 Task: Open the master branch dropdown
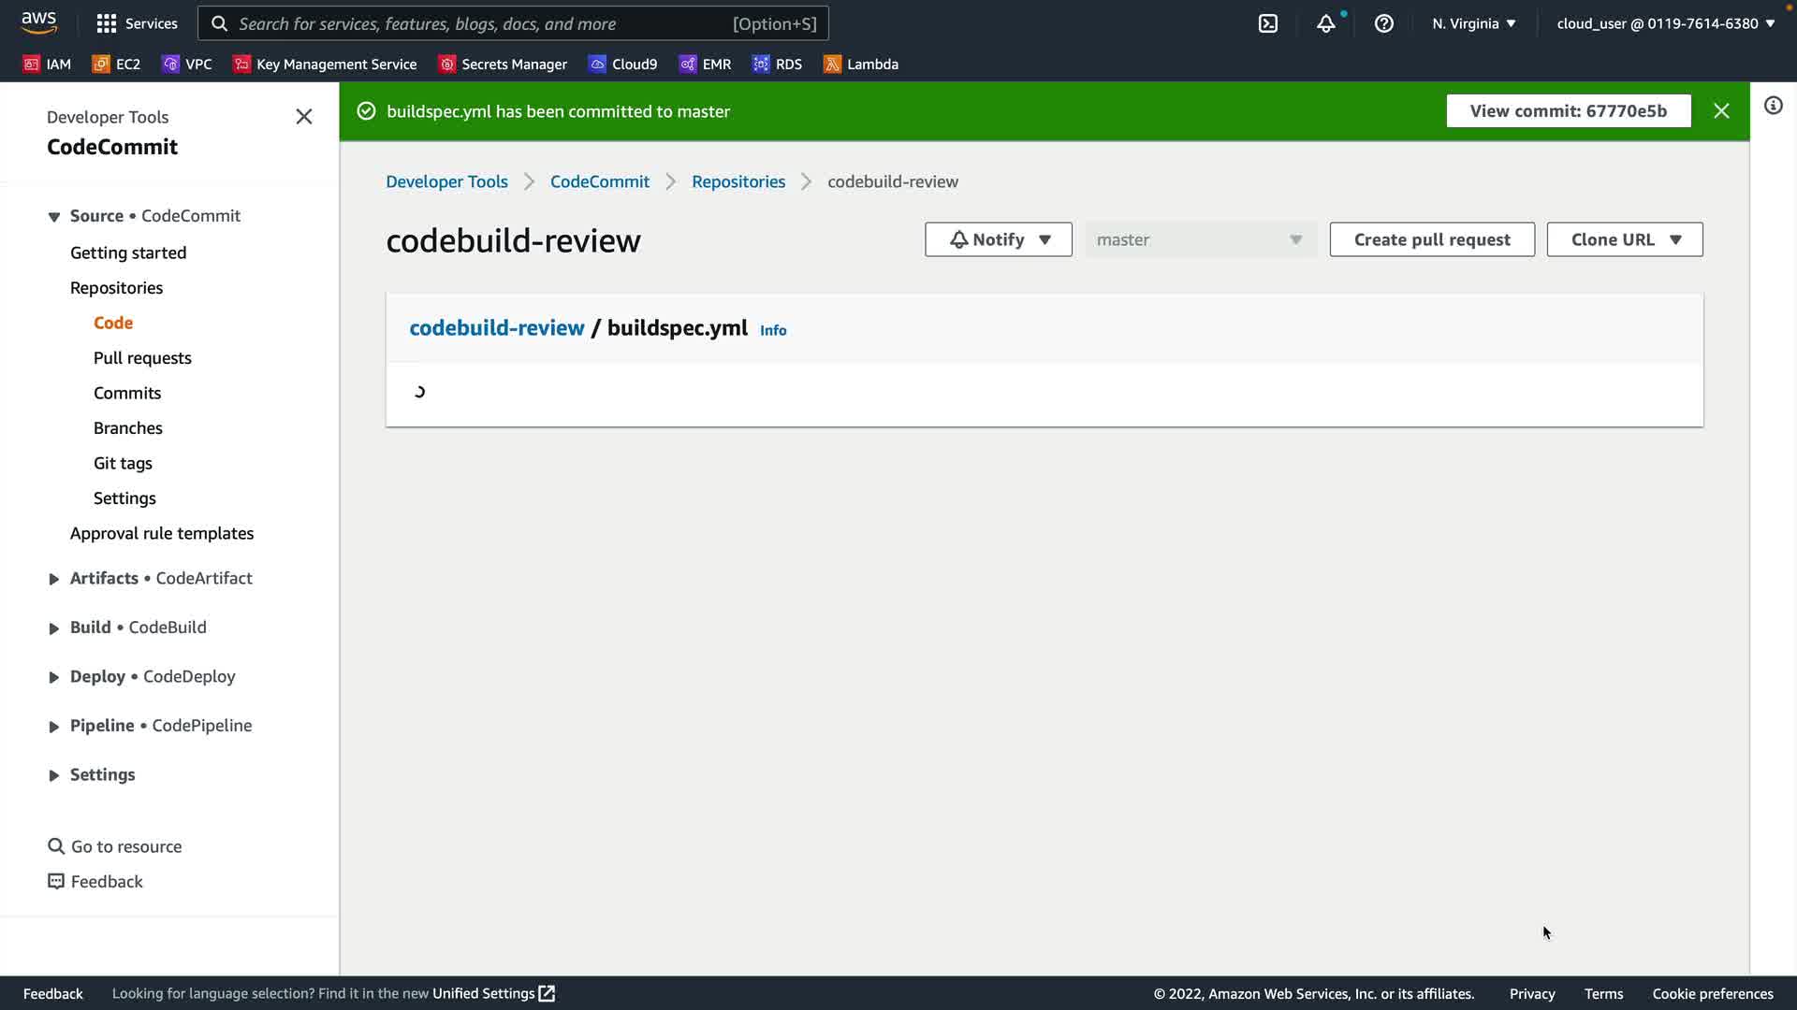point(1200,239)
